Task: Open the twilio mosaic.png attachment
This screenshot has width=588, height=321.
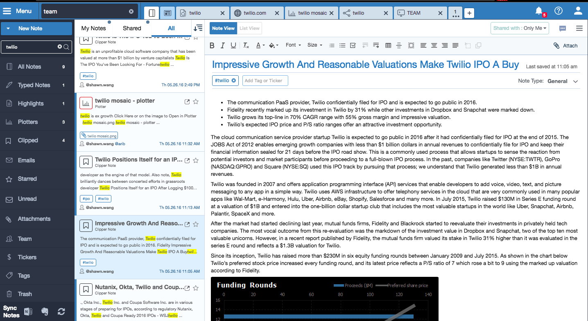Action: tap(99, 135)
